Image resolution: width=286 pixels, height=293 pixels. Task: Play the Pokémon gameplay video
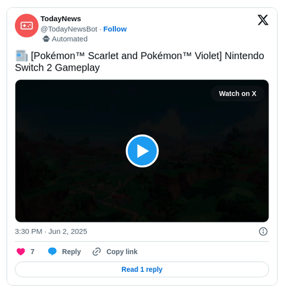pos(142,151)
